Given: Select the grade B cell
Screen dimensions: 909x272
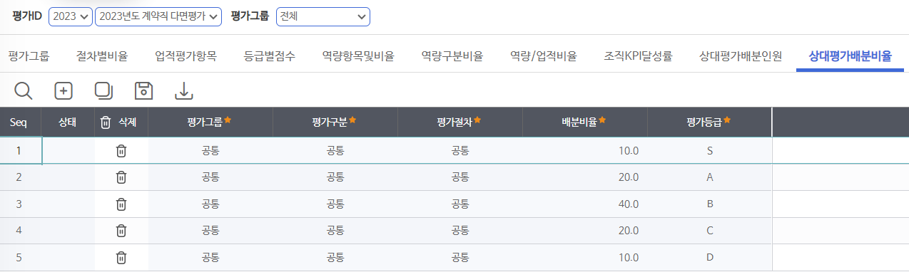Looking at the screenshot, I should point(709,204).
